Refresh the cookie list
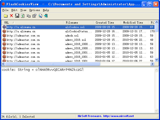This screenshot has height=120, width=160. [x=23, y=16]
